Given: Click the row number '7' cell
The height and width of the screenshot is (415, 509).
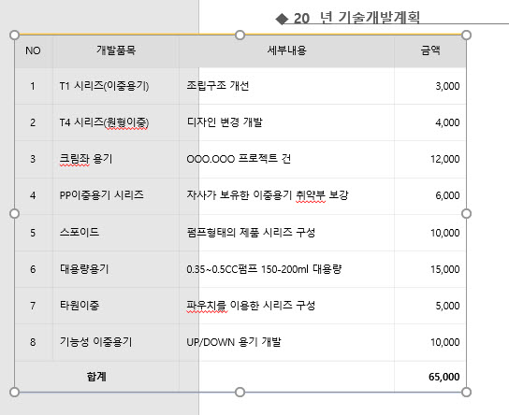Looking at the screenshot, I should pyautogui.click(x=34, y=306).
